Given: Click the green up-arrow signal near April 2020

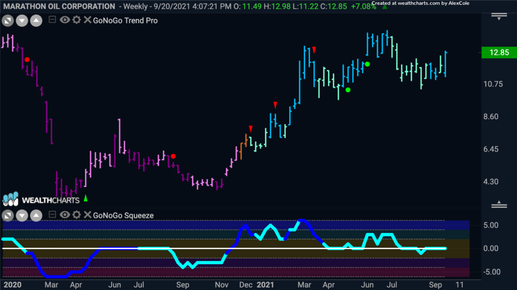Looking at the screenshot, I should click(x=86, y=198).
